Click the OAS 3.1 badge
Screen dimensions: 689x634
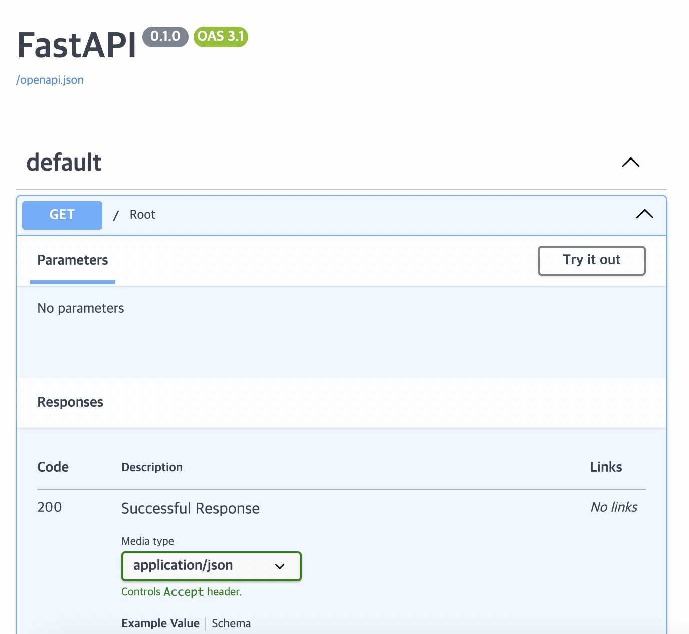[221, 37]
